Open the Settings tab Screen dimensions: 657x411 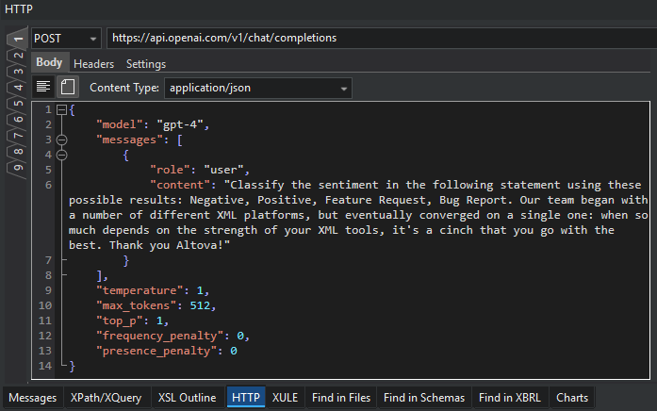pos(145,64)
